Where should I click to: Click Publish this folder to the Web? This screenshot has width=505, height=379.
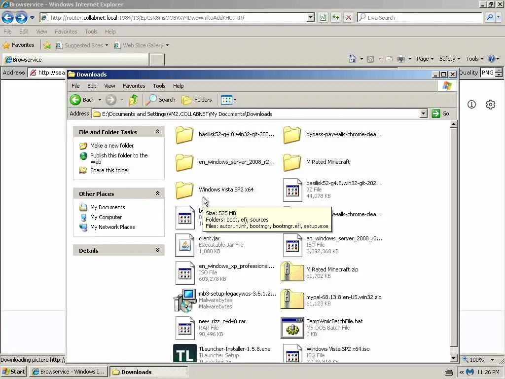click(118, 158)
